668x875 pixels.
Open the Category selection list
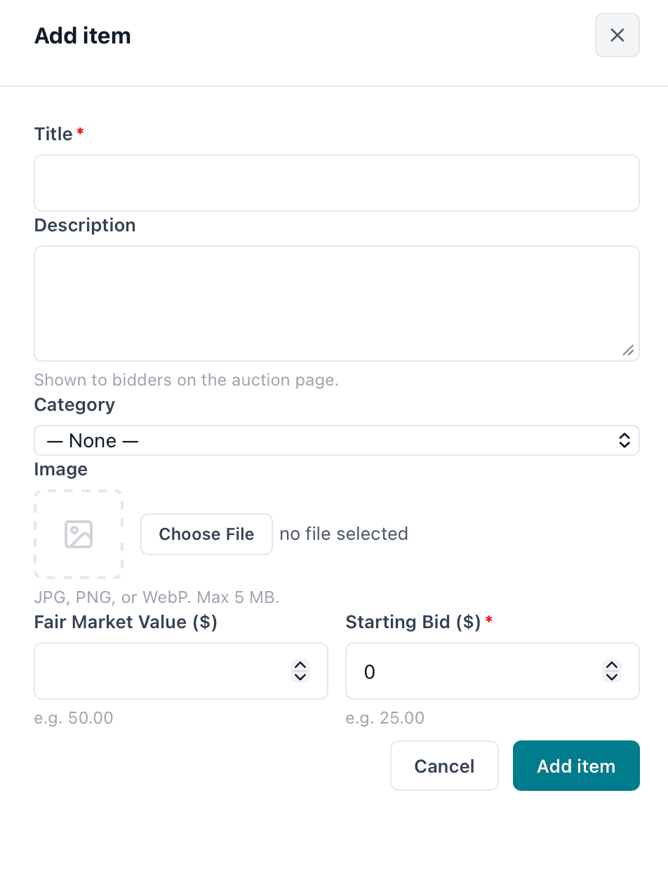pos(337,440)
